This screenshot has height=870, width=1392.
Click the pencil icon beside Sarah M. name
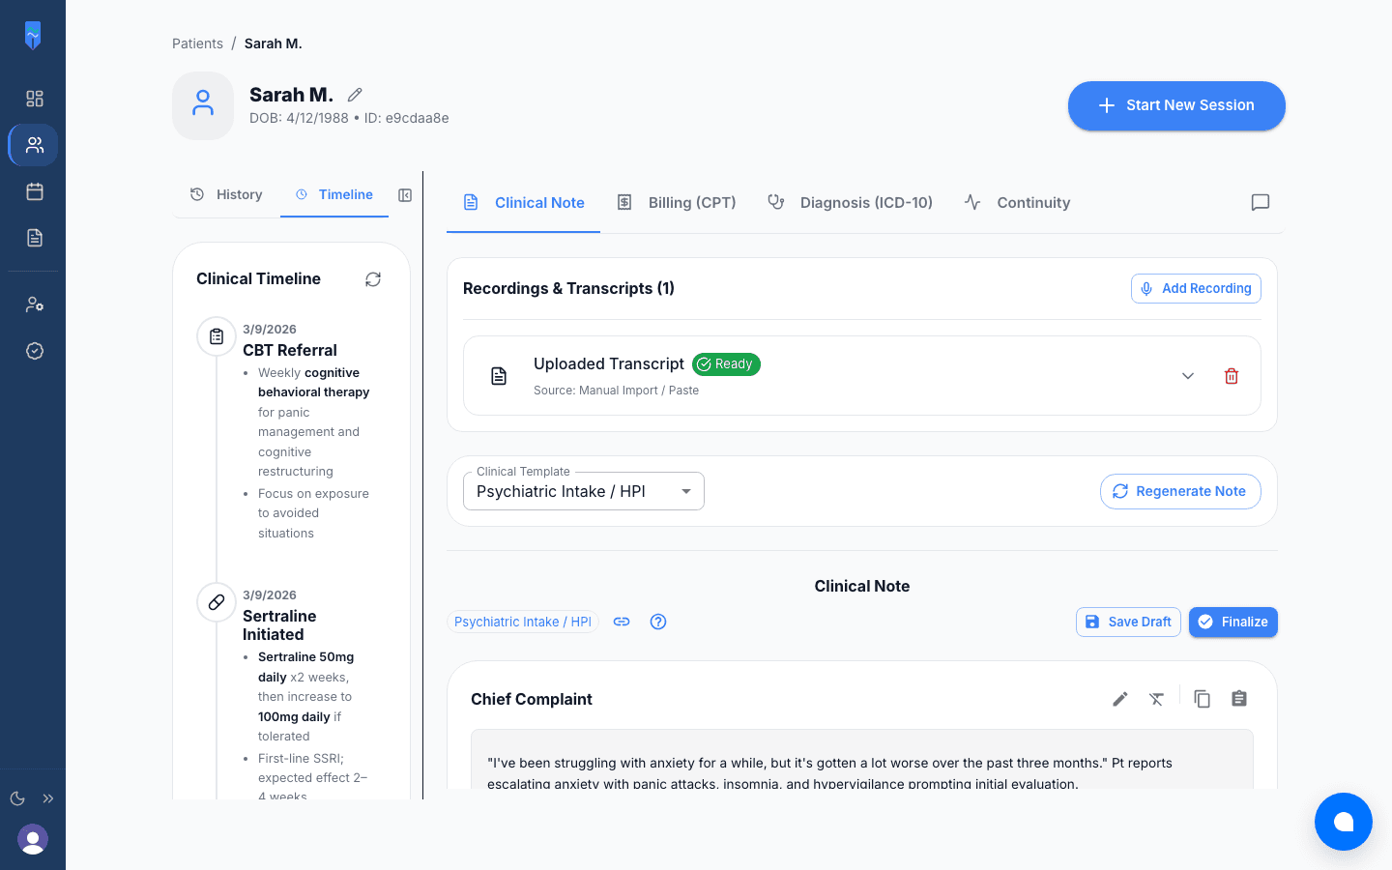[355, 95]
